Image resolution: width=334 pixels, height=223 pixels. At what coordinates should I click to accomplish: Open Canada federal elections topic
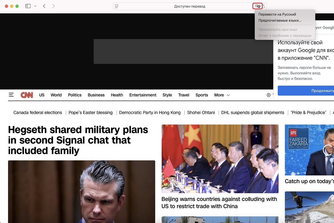pyautogui.click(x=38, y=113)
